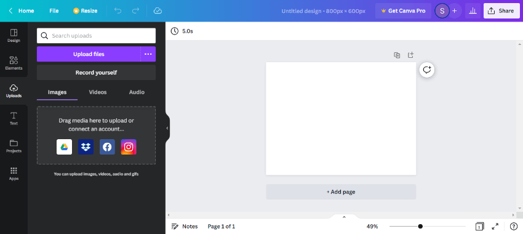523x234 pixels.
Task: Connect Facebook account
Action: point(107,147)
